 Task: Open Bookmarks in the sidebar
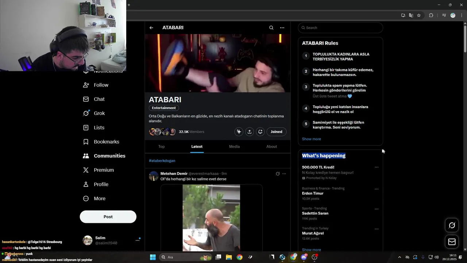pos(101,142)
